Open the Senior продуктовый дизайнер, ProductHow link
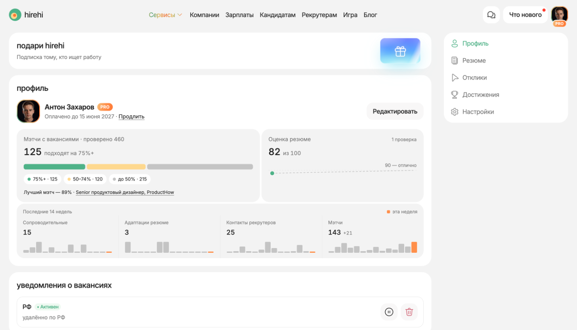This screenshot has width=577, height=330. point(125,192)
